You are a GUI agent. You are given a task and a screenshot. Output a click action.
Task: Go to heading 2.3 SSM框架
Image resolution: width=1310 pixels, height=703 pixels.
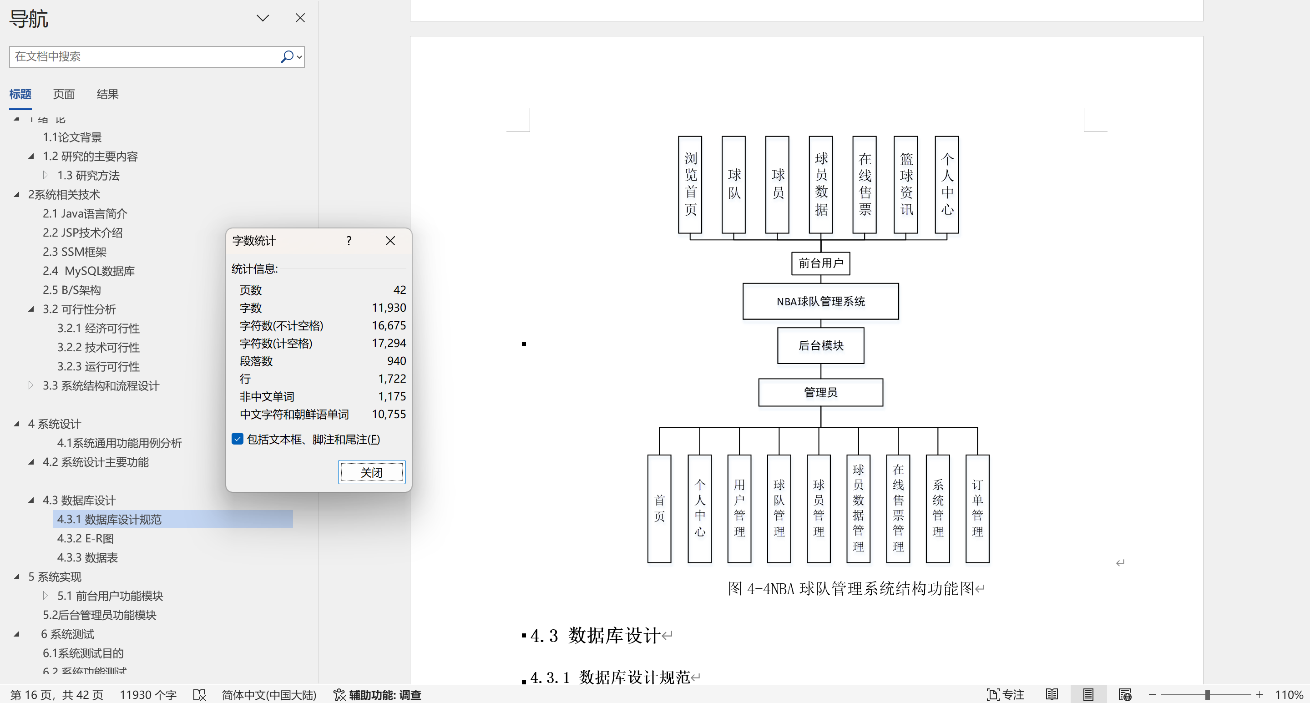coord(75,252)
